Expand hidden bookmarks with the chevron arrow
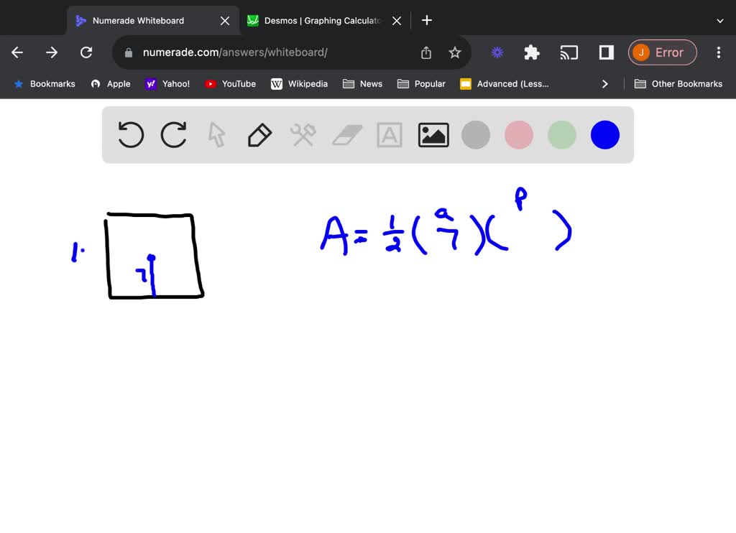This screenshot has height=533, width=736. [605, 83]
